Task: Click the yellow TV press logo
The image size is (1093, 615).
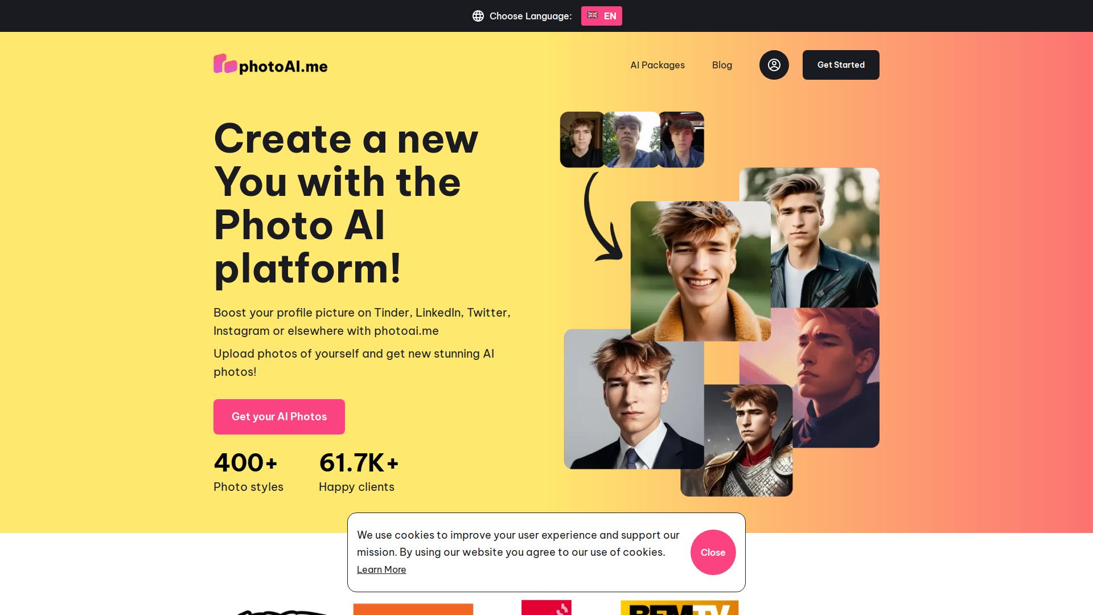Action: (x=680, y=608)
